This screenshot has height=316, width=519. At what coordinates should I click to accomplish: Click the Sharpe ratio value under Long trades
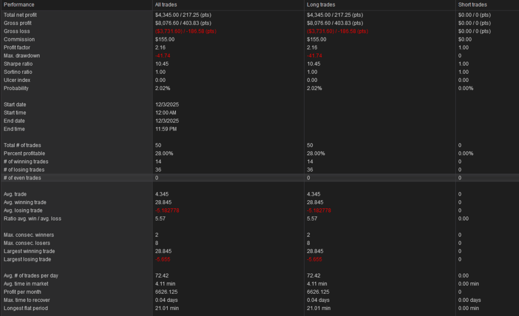pos(314,64)
